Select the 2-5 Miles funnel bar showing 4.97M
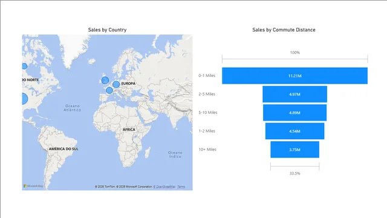The width and height of the screenshot is (387, 218). point(294,94)
